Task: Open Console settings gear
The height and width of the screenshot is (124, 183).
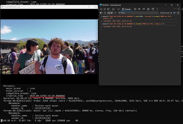Action: point(178,13)
